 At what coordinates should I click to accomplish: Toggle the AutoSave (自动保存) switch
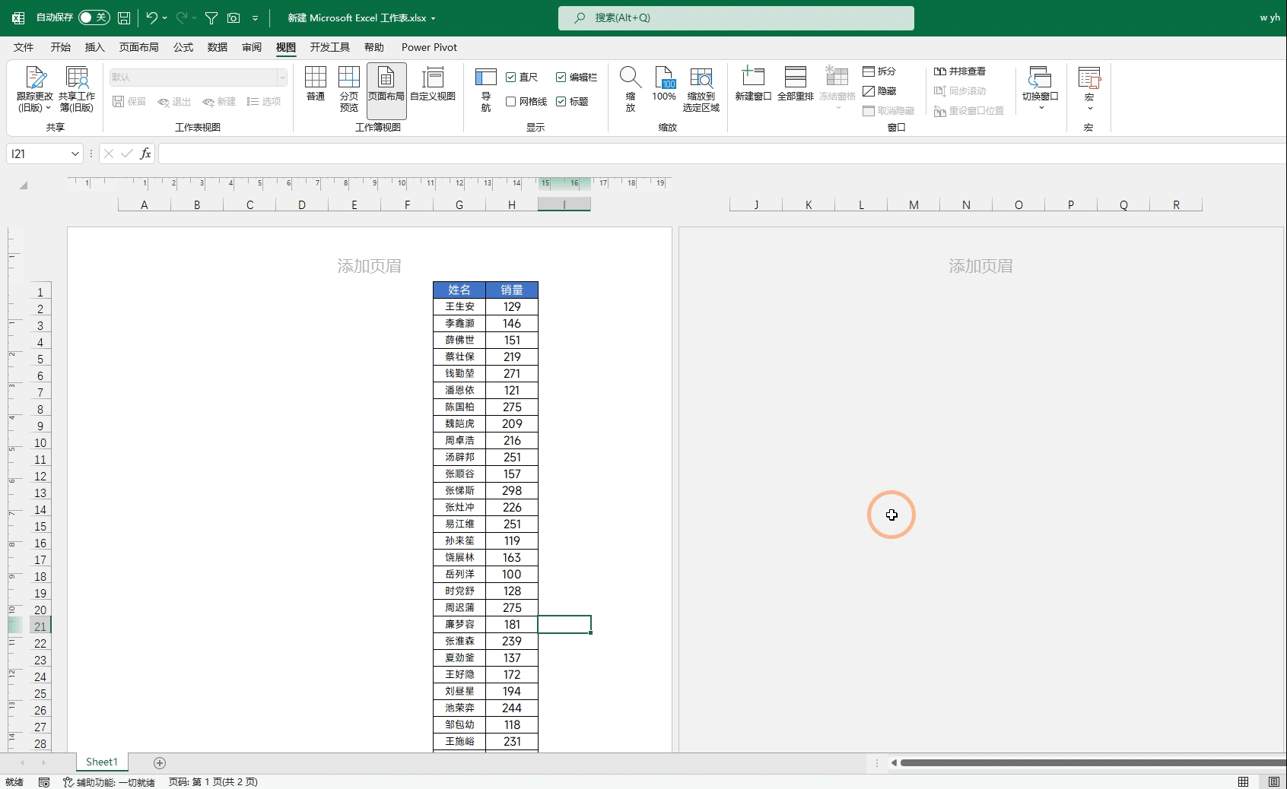click(94, 17)
